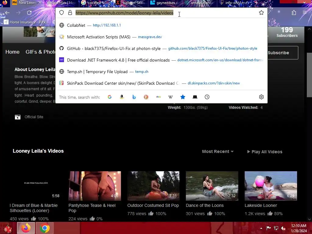Click the 'Lakeside Looner' title link
The height and width of the screenshot is (234, 312).
(x=261, y=205)
